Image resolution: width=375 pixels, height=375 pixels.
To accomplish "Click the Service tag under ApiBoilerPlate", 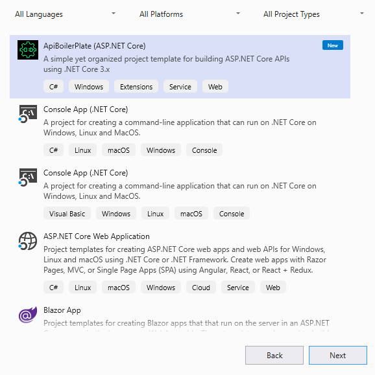I will point(180,86).
